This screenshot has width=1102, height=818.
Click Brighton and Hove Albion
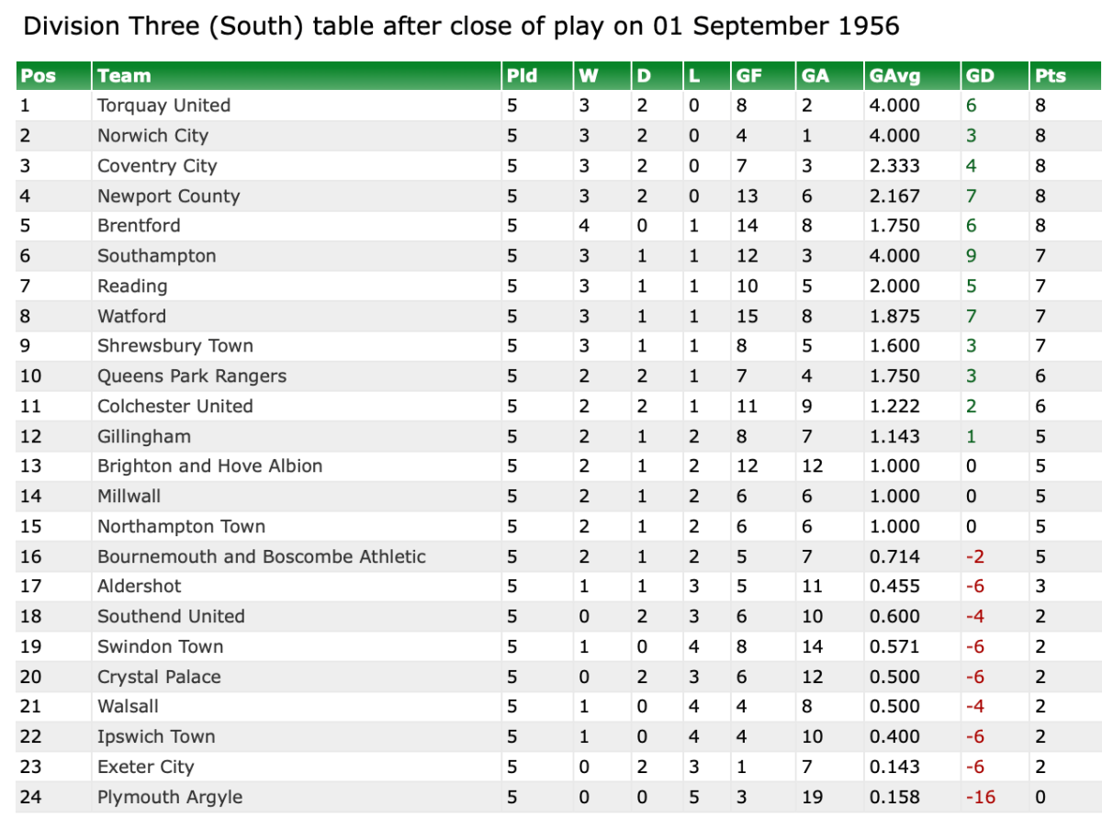[209, 466]
